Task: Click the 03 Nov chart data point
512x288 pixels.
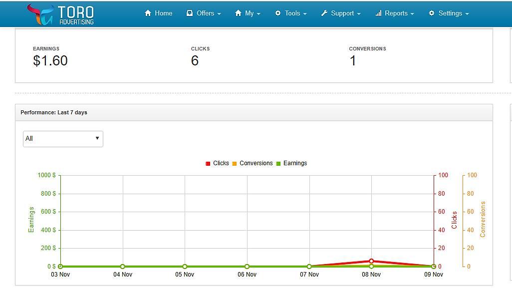Action: point(60,267)
